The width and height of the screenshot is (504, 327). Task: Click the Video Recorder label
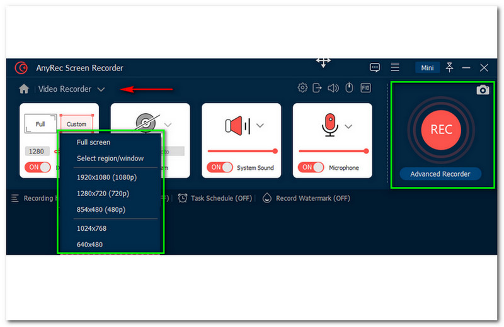(x=65, y=89)
